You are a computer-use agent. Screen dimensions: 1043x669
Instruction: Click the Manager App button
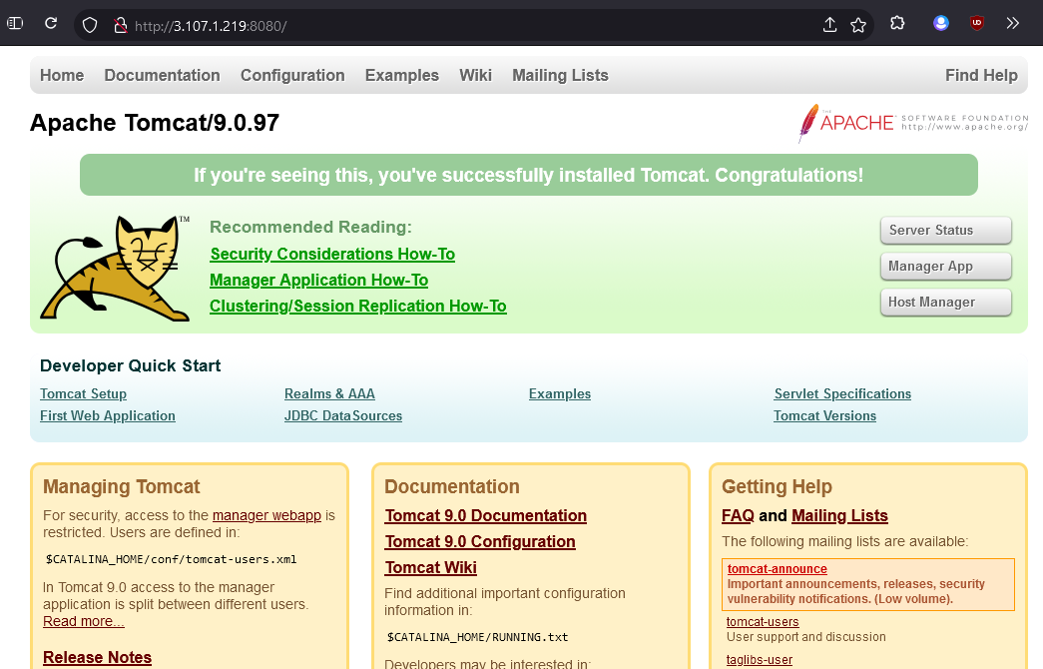click(946, 267)
